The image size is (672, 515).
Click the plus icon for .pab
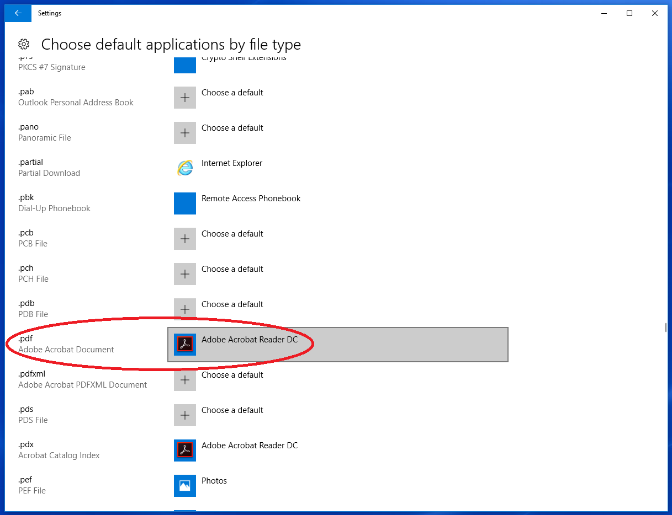[185, 98]
